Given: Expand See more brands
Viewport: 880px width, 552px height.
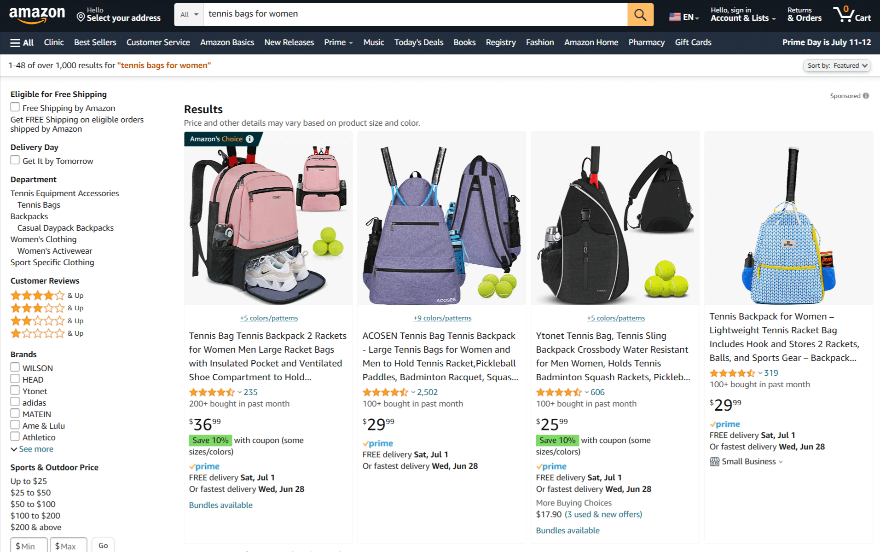Looking at the screenshot, I should click(x=32, y=449).
